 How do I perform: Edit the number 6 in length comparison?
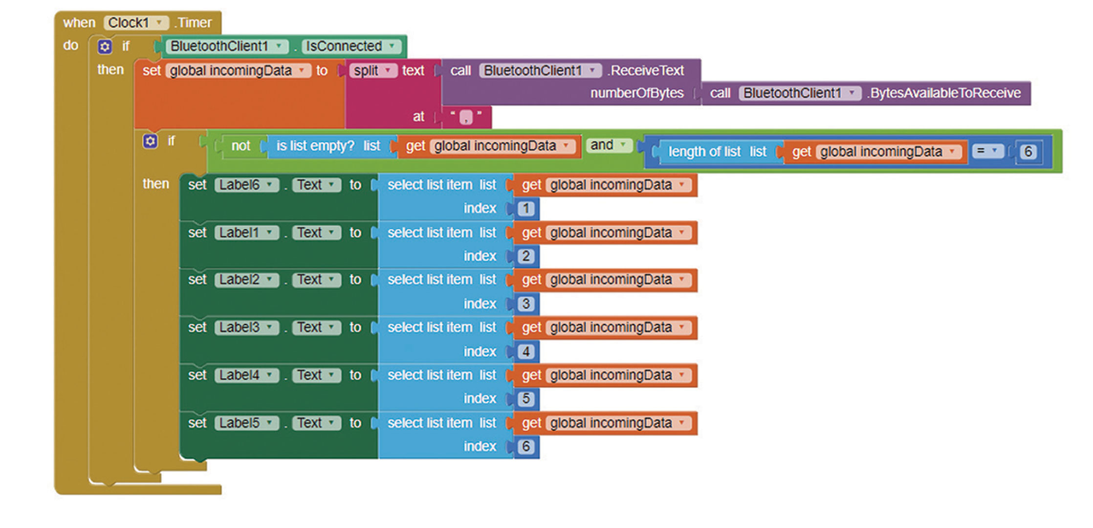[x=1027, y=152]
